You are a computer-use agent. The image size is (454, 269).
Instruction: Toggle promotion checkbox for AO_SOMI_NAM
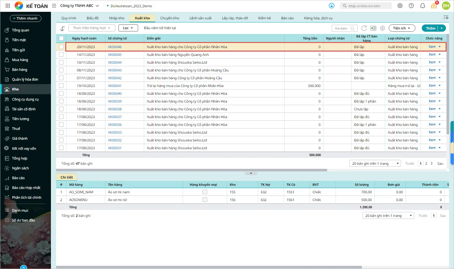coord(205,192)
